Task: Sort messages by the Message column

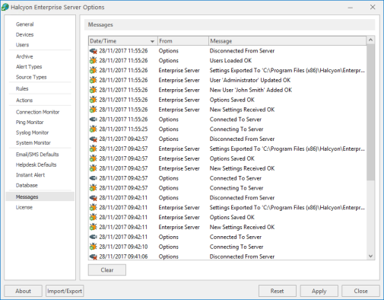Action: click(x=287, y=41)
